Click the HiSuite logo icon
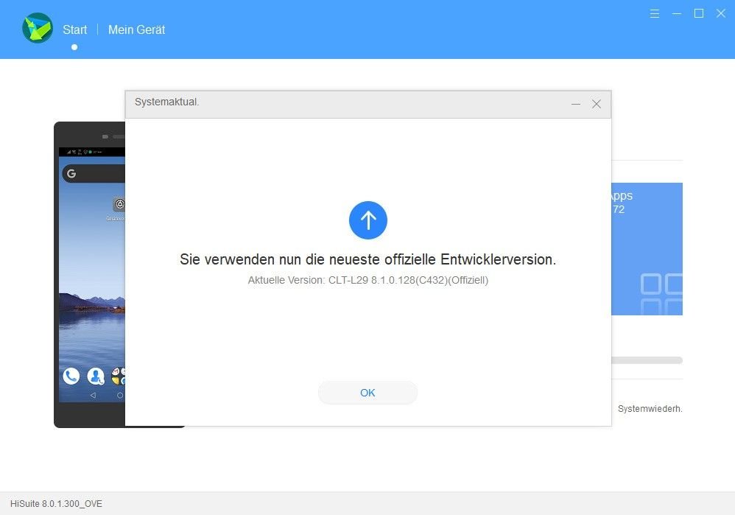 (37, 29)
